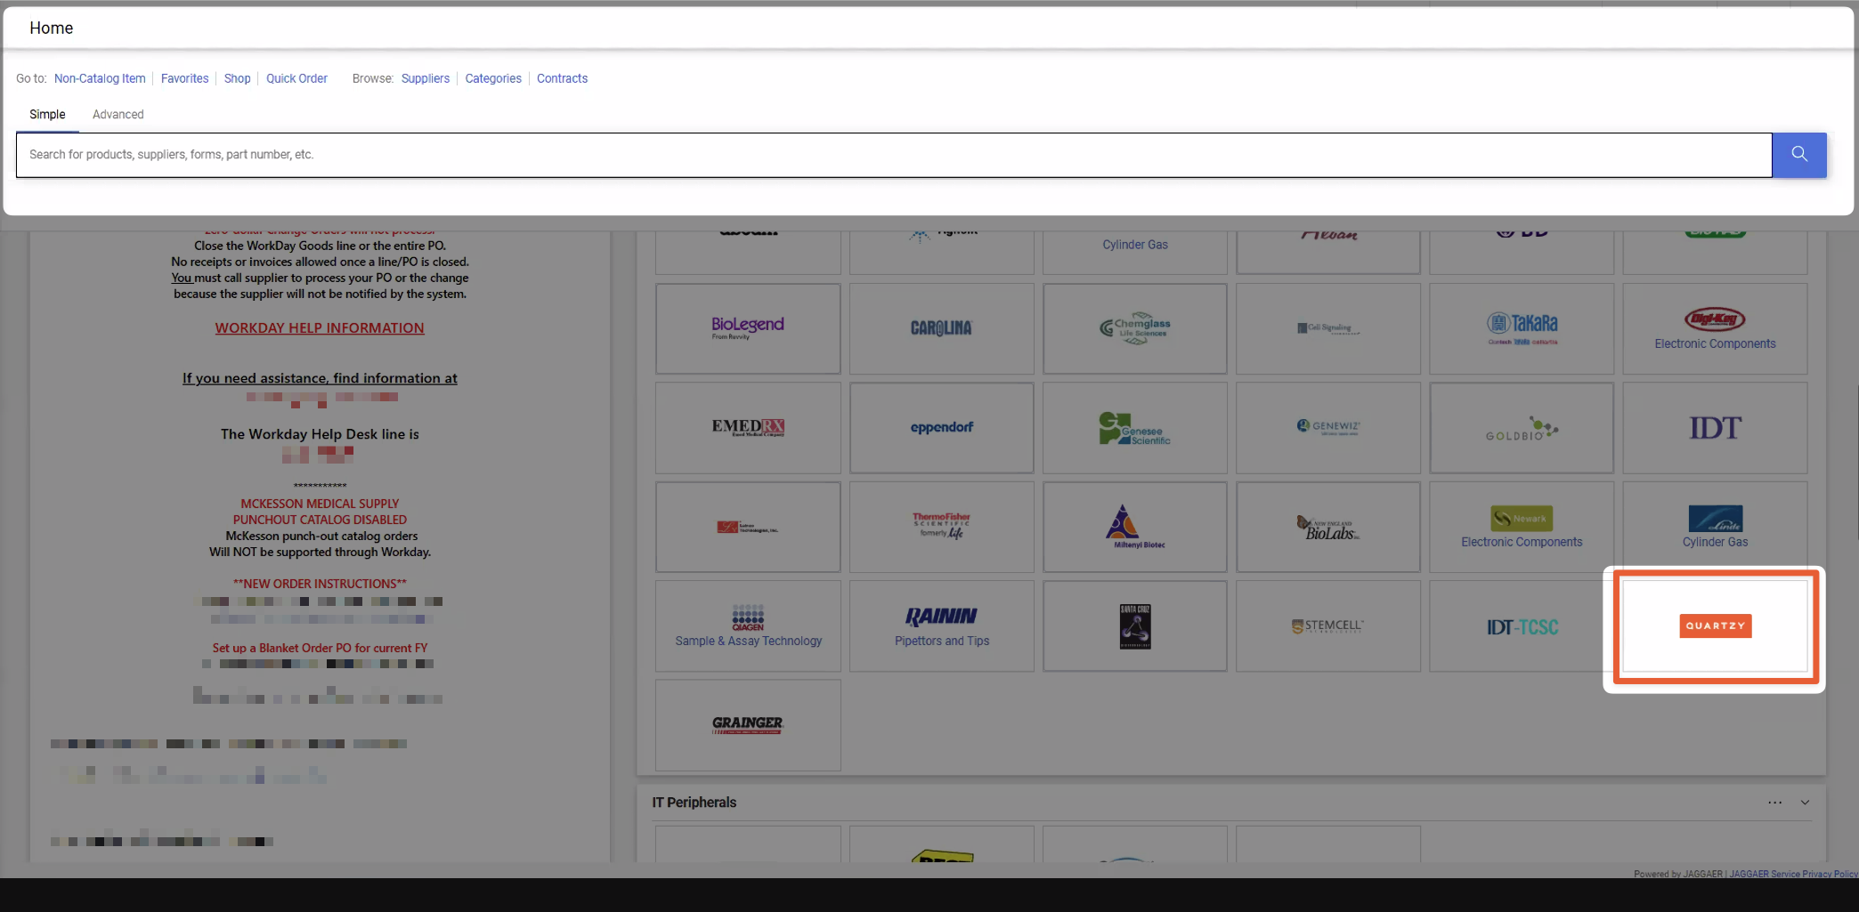Switch to the Advanced search tab
Screen dimensions: 1859x912
coord(118,115)
